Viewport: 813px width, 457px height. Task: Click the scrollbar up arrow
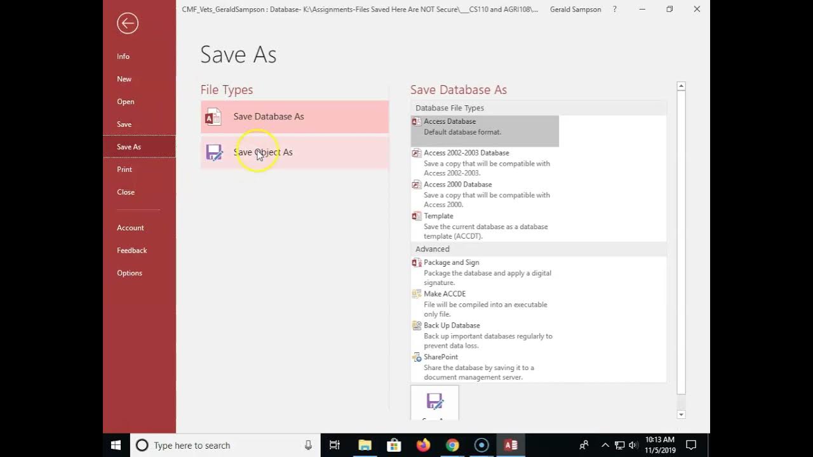681,86
